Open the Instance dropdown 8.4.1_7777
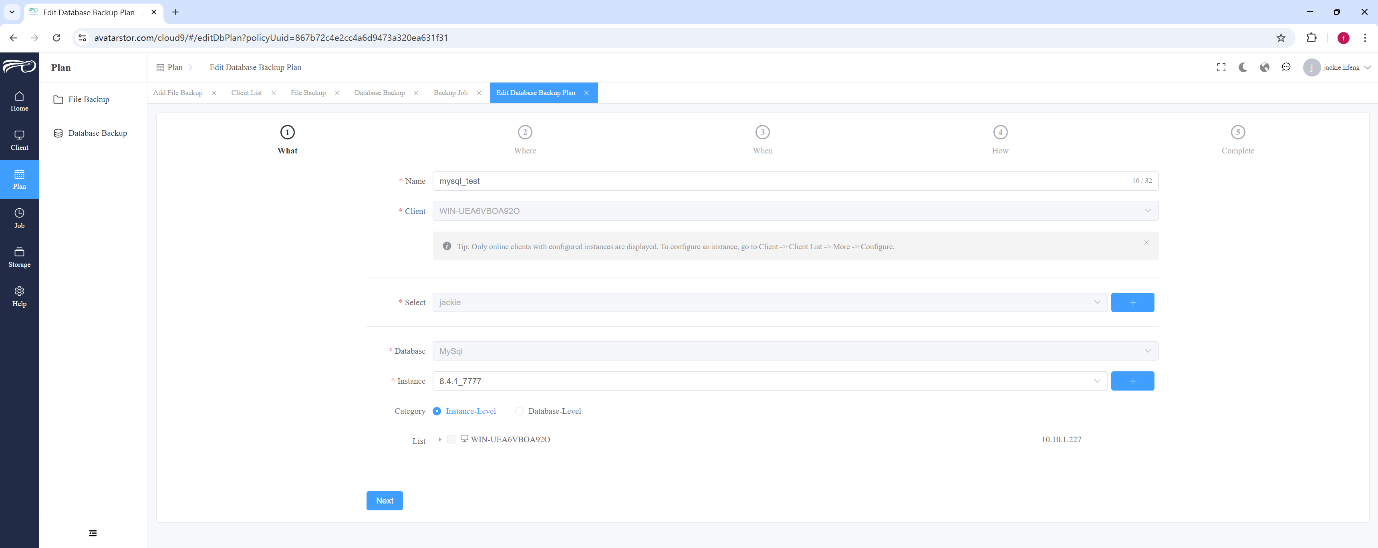Image resolution: width=1378 pixels, height=548 pixels. coord(770,381)
